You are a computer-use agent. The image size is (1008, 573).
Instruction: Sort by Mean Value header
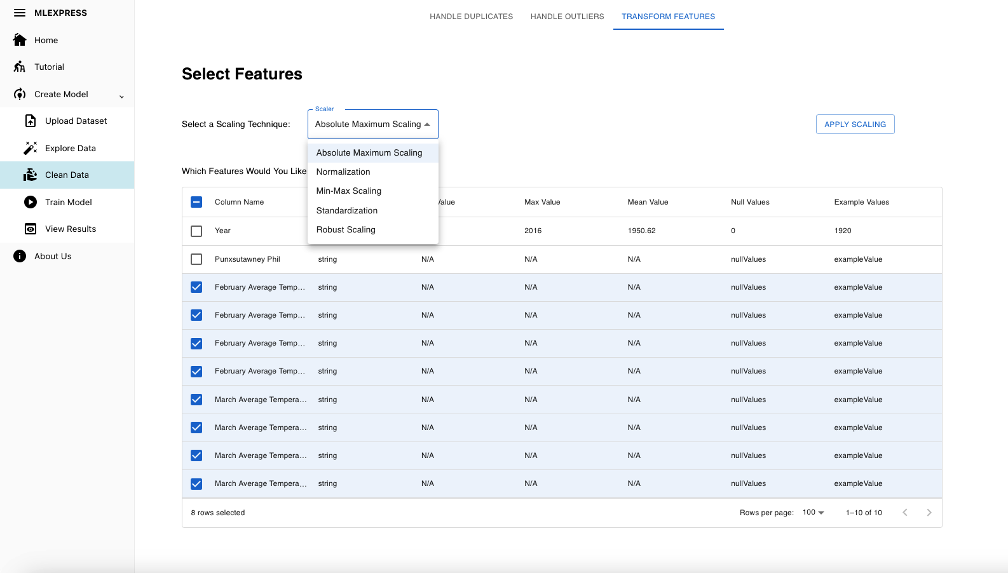coord(648,202)
